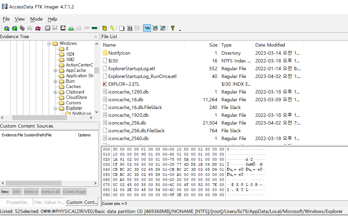
Task: Select iconcache_16.db file
Action: pyautogui.click(x=126, y=100)
